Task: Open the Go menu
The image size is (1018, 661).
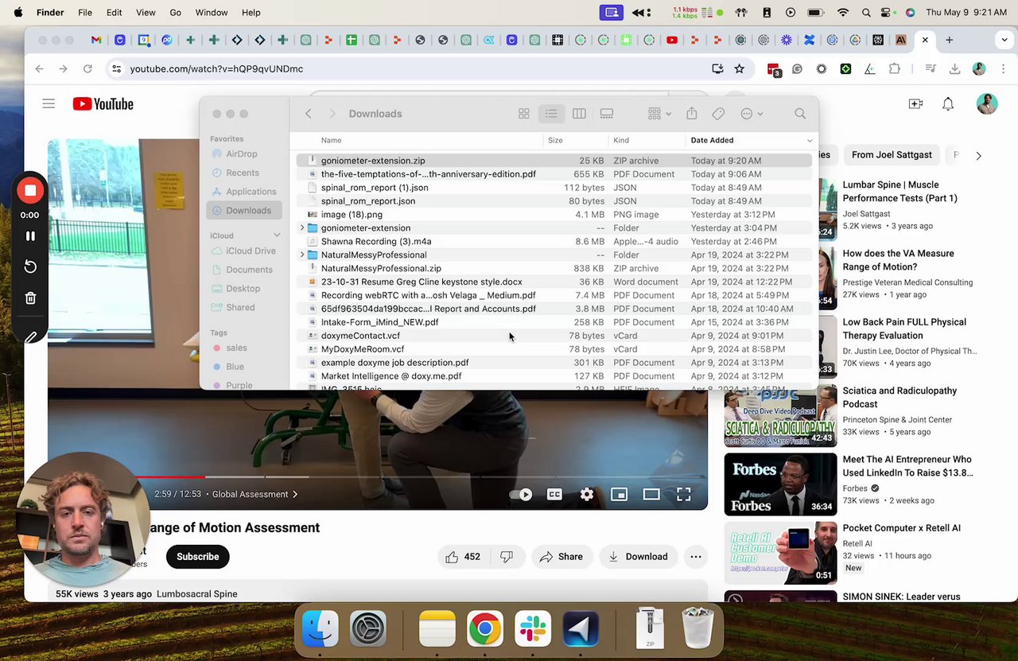Action: click(176, 13)
